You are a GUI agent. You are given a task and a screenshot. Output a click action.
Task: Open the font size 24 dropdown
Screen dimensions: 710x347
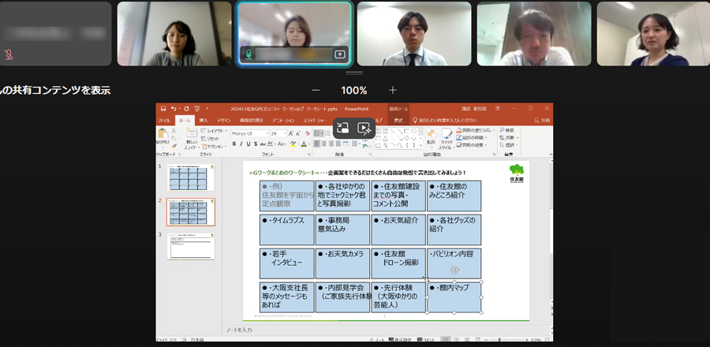(x=286, y=133)
